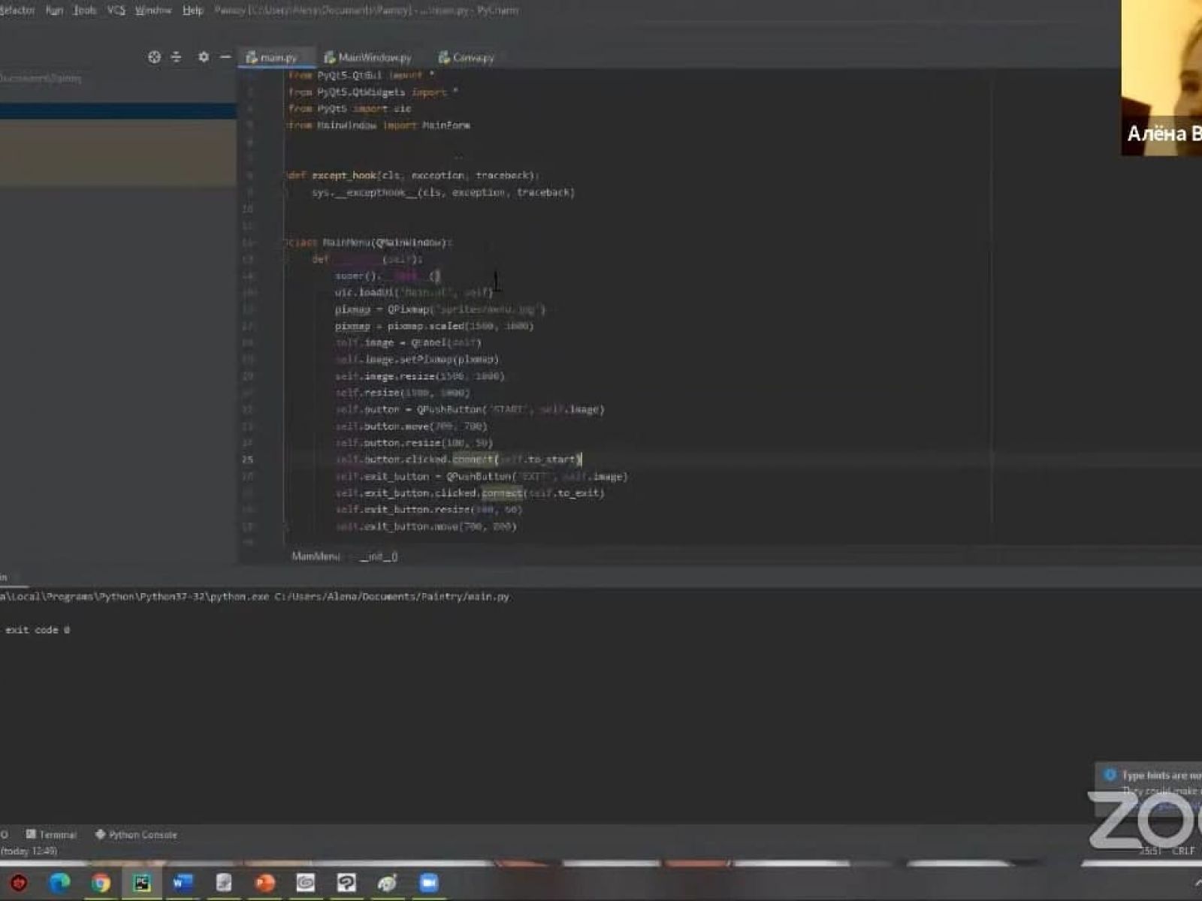
Task: Click line number 25 in gutter
Action: click(x=248, y=460)
